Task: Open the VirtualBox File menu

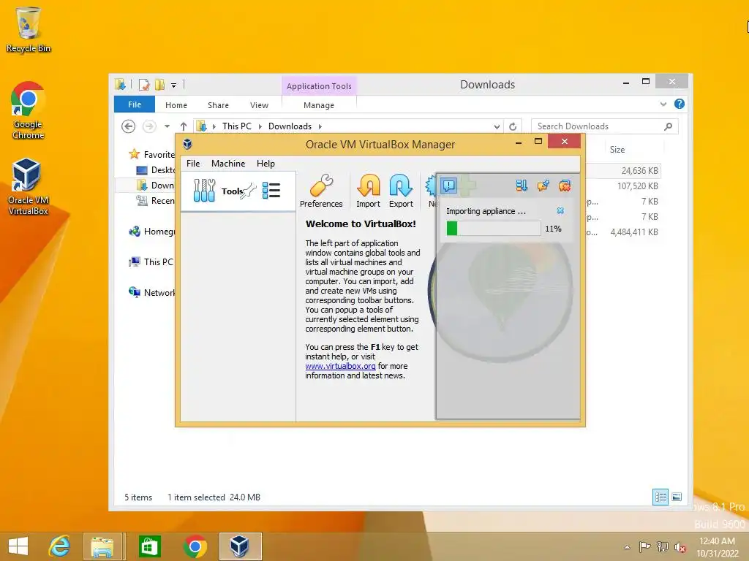Action: pos(193,163)
